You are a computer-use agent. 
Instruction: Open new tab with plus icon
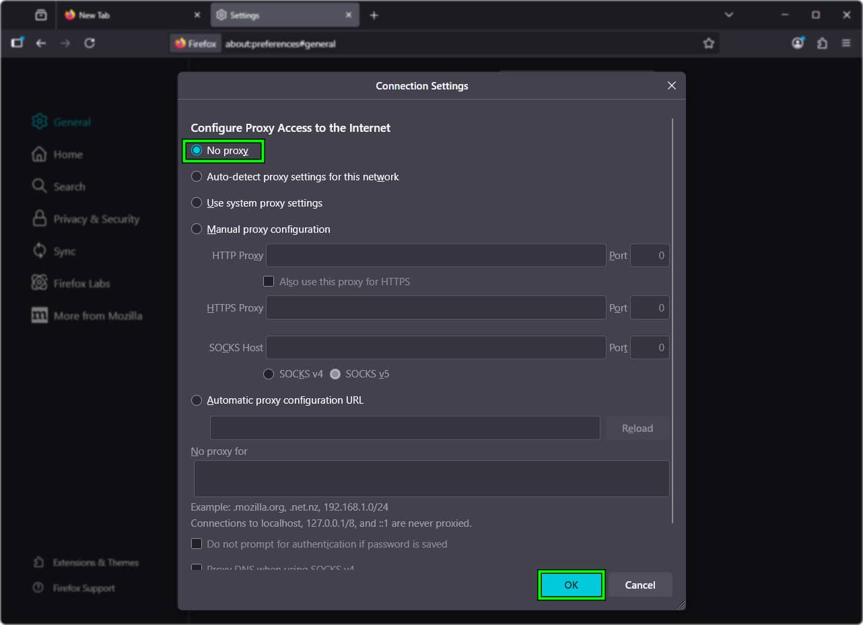coord(374,15)
